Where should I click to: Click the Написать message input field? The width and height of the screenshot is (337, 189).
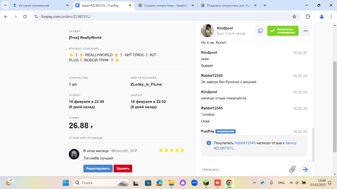tap(243, 170)
